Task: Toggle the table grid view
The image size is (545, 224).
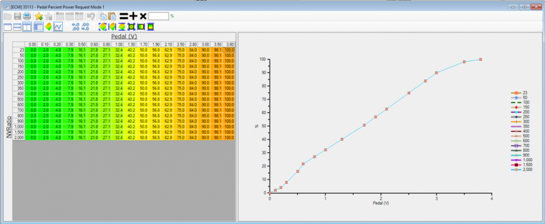Action: [39, 27]
